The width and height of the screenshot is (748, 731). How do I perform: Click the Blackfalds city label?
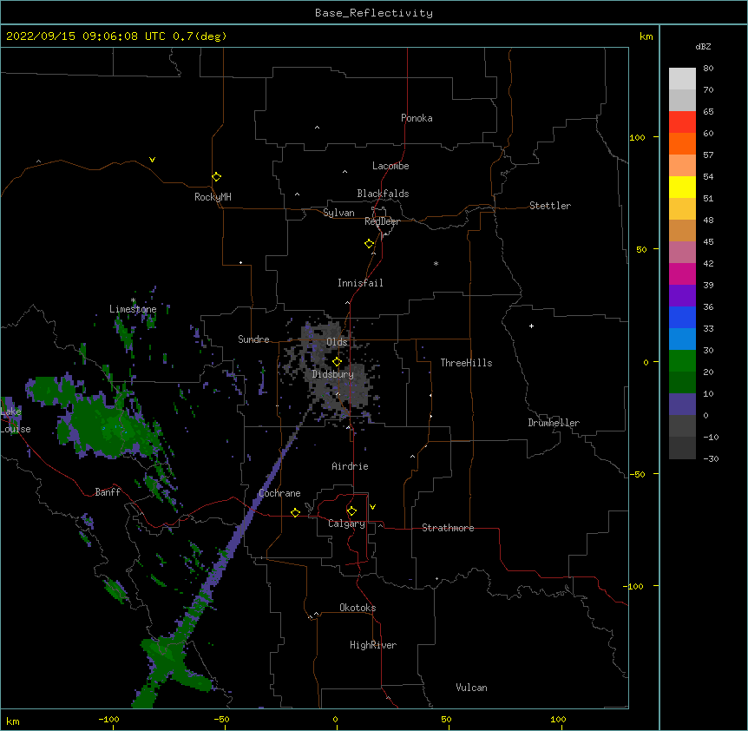click(x=383, y=194)
